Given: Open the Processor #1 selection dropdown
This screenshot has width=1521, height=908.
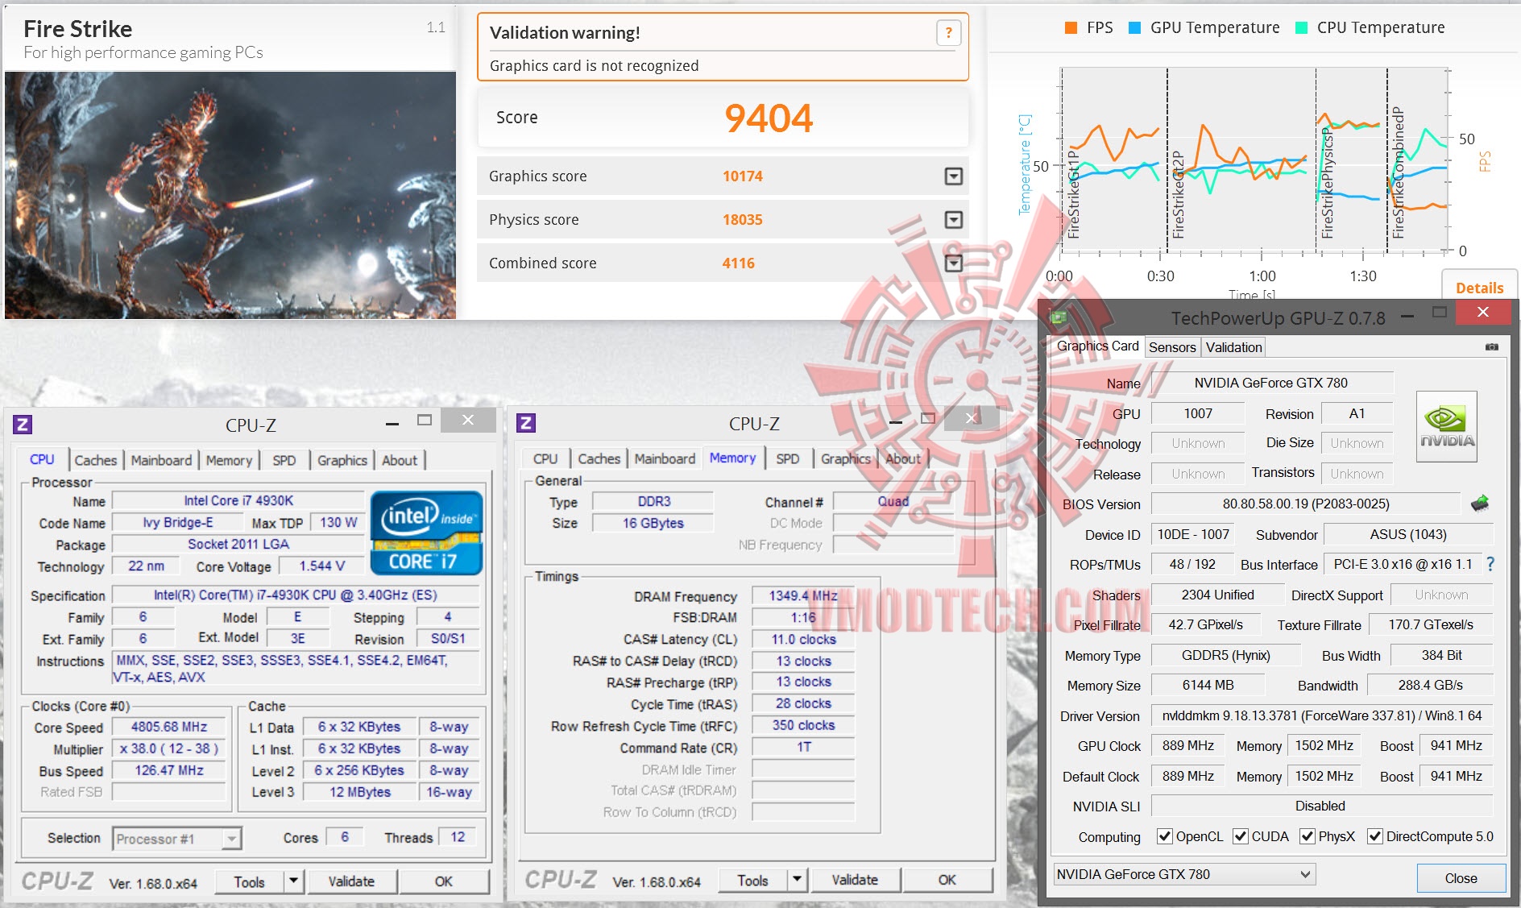Looking at the screenshot, I should [x=231, y=839].
